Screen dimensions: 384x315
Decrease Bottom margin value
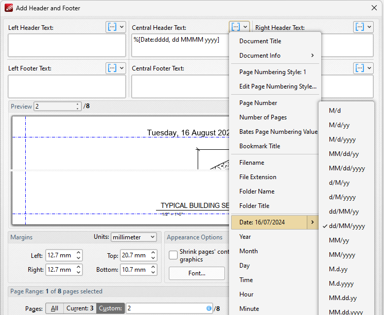click(153, 272)
